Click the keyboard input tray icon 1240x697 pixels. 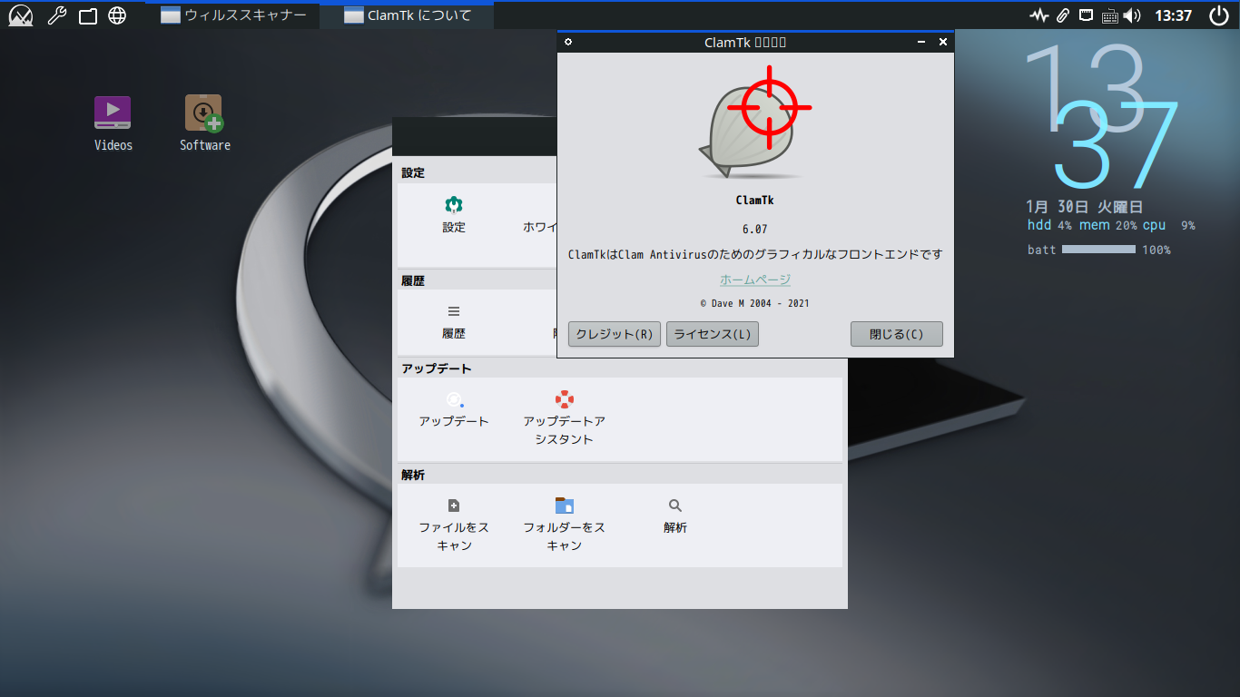[1109, 15]
